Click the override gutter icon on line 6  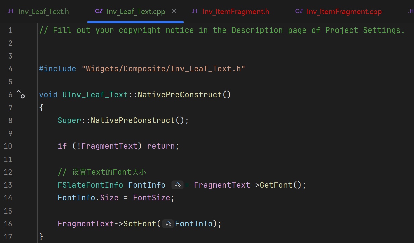[21, 94]
